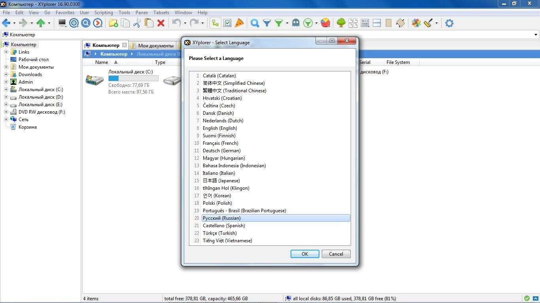Image resolution: width=540 pixels, height=303 pixels.
Task: Open the Drives monitor icon in toolbar
Action: click(62, 23)
